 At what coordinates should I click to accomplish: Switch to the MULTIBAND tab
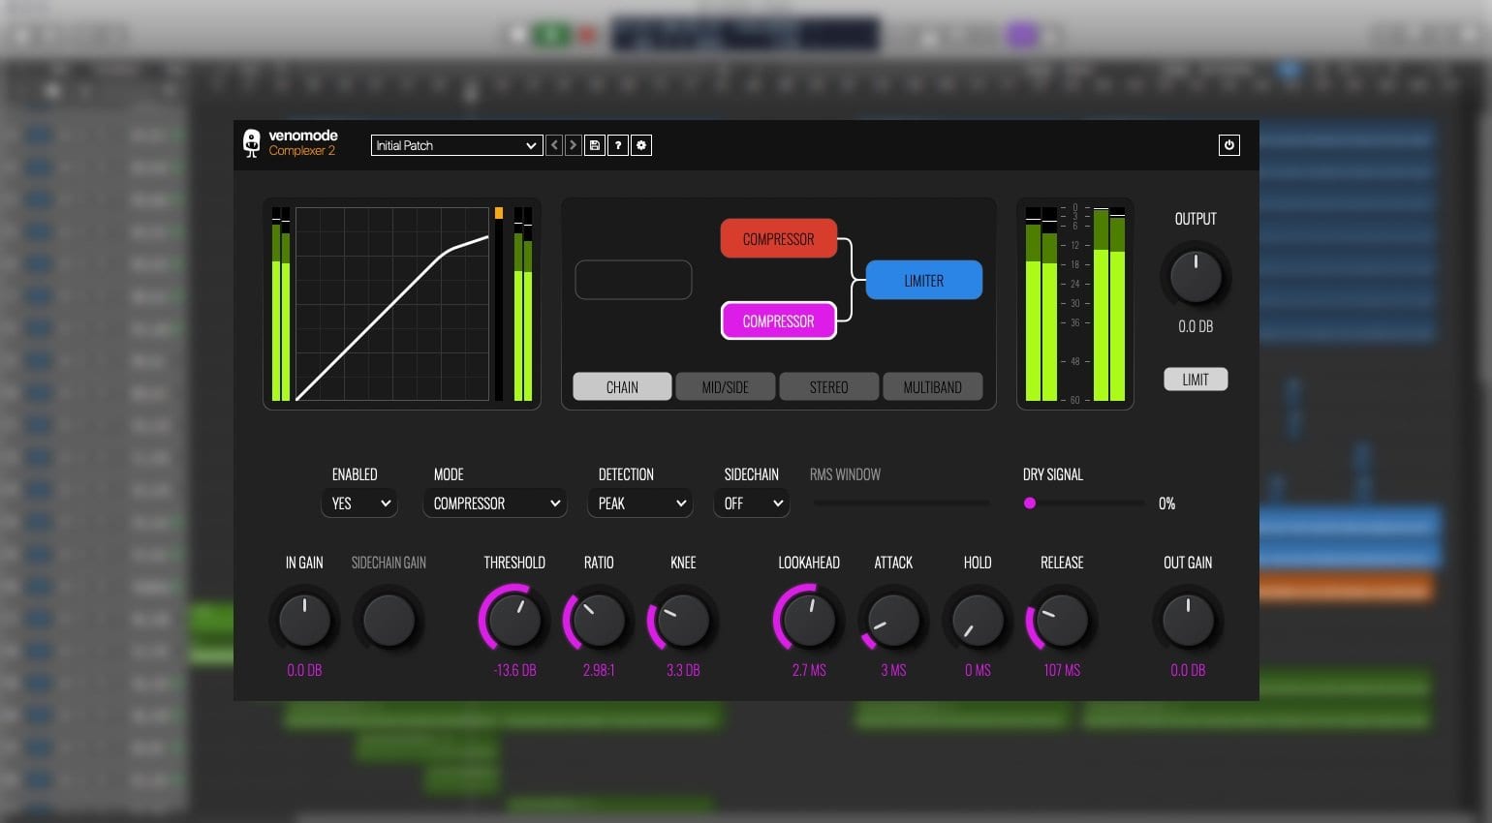932,385
